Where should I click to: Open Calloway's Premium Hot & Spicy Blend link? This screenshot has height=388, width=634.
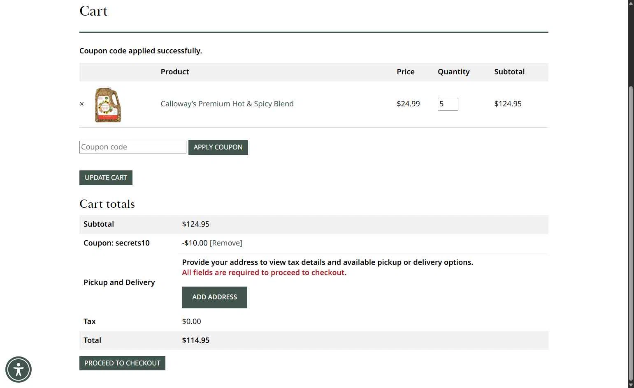coord(227,104)
